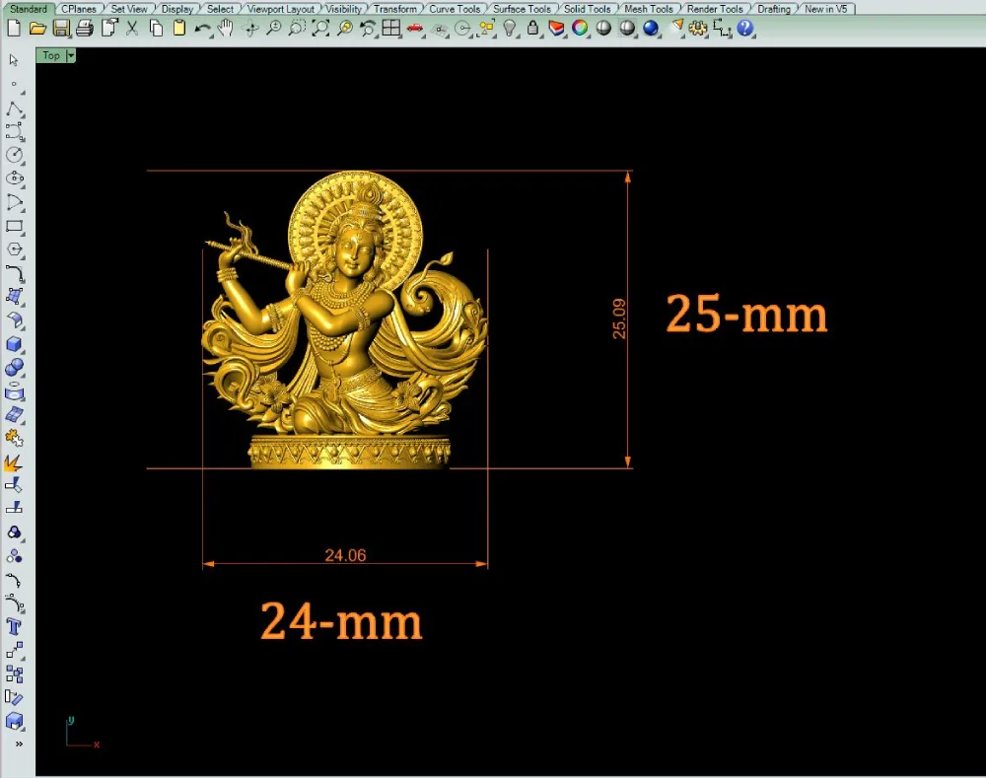Image resolution: width=986 pixels, height=779 pixels.
Task: Open the Surface Tools tab
Action: [522, 9]
